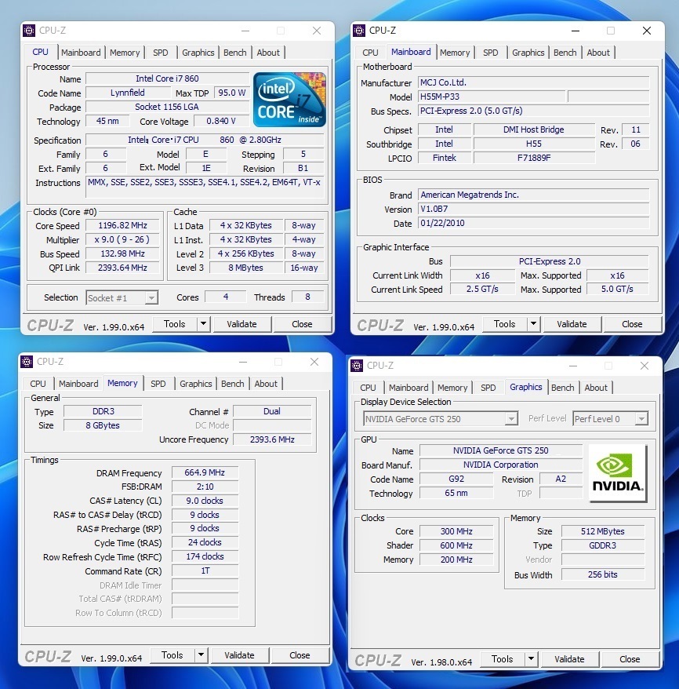Viewport: 679px width, 689px height.
Task: Open Bench tab in the Graphics window
Action: (563, 388)
